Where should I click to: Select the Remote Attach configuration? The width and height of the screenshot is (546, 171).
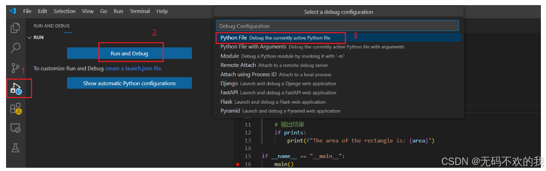coord(338,65)
